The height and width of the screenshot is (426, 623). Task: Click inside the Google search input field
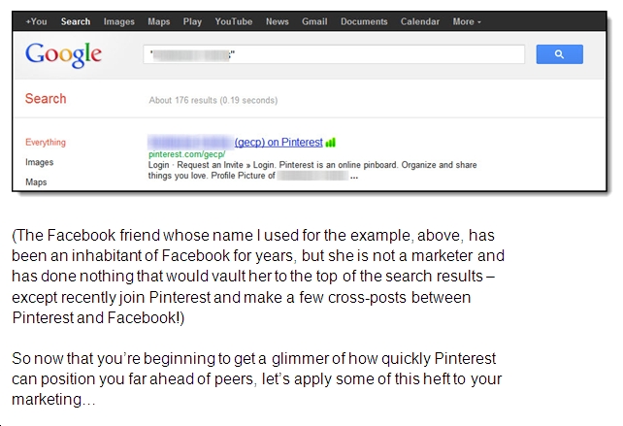[334, 54]
